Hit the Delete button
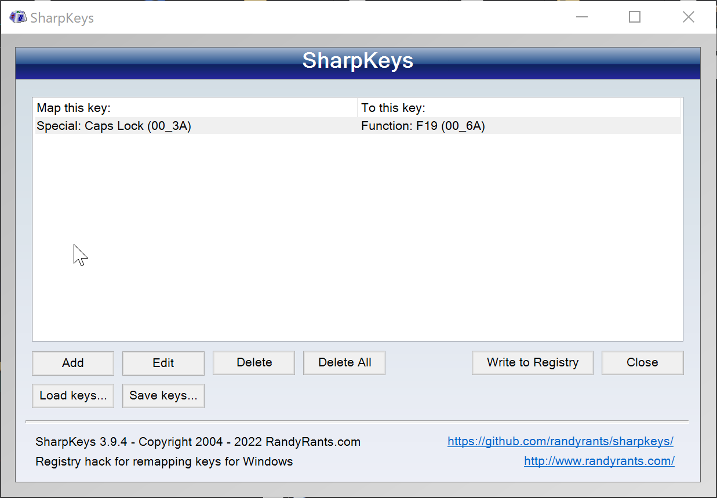717x498 pixels. [254, 363]
